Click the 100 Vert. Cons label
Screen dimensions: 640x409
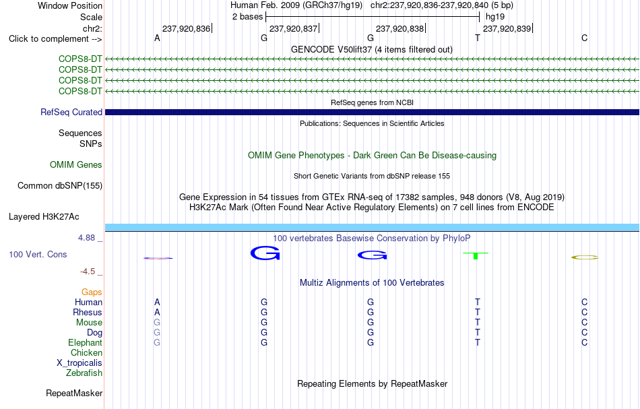[x=38, y=254]
